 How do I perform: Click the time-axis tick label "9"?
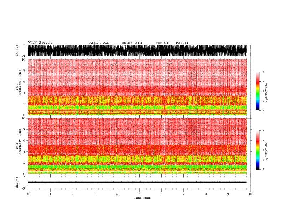click(228, 194)
